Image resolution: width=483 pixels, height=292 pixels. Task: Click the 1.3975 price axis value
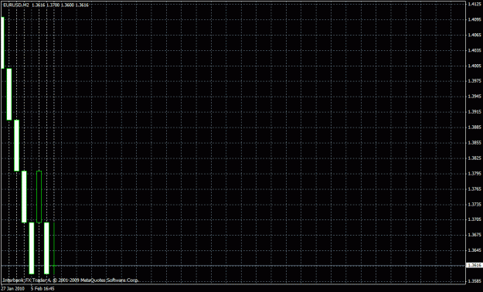[x=474, y=81]
